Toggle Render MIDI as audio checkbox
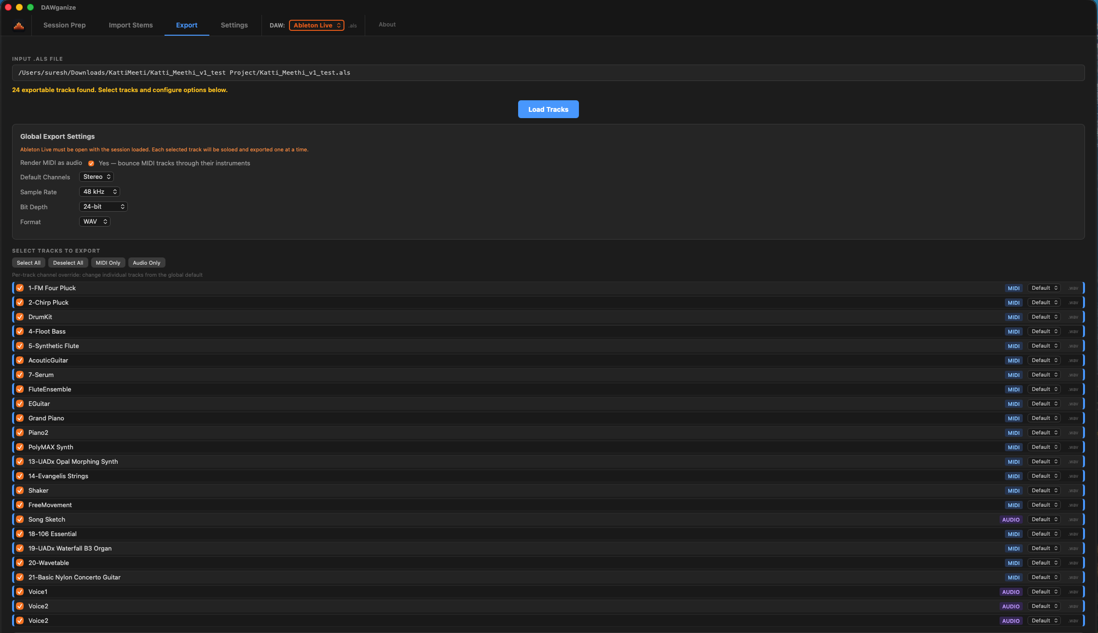Image resolution: width=1098 pixels, height=633 pixels. click(91, 163)
